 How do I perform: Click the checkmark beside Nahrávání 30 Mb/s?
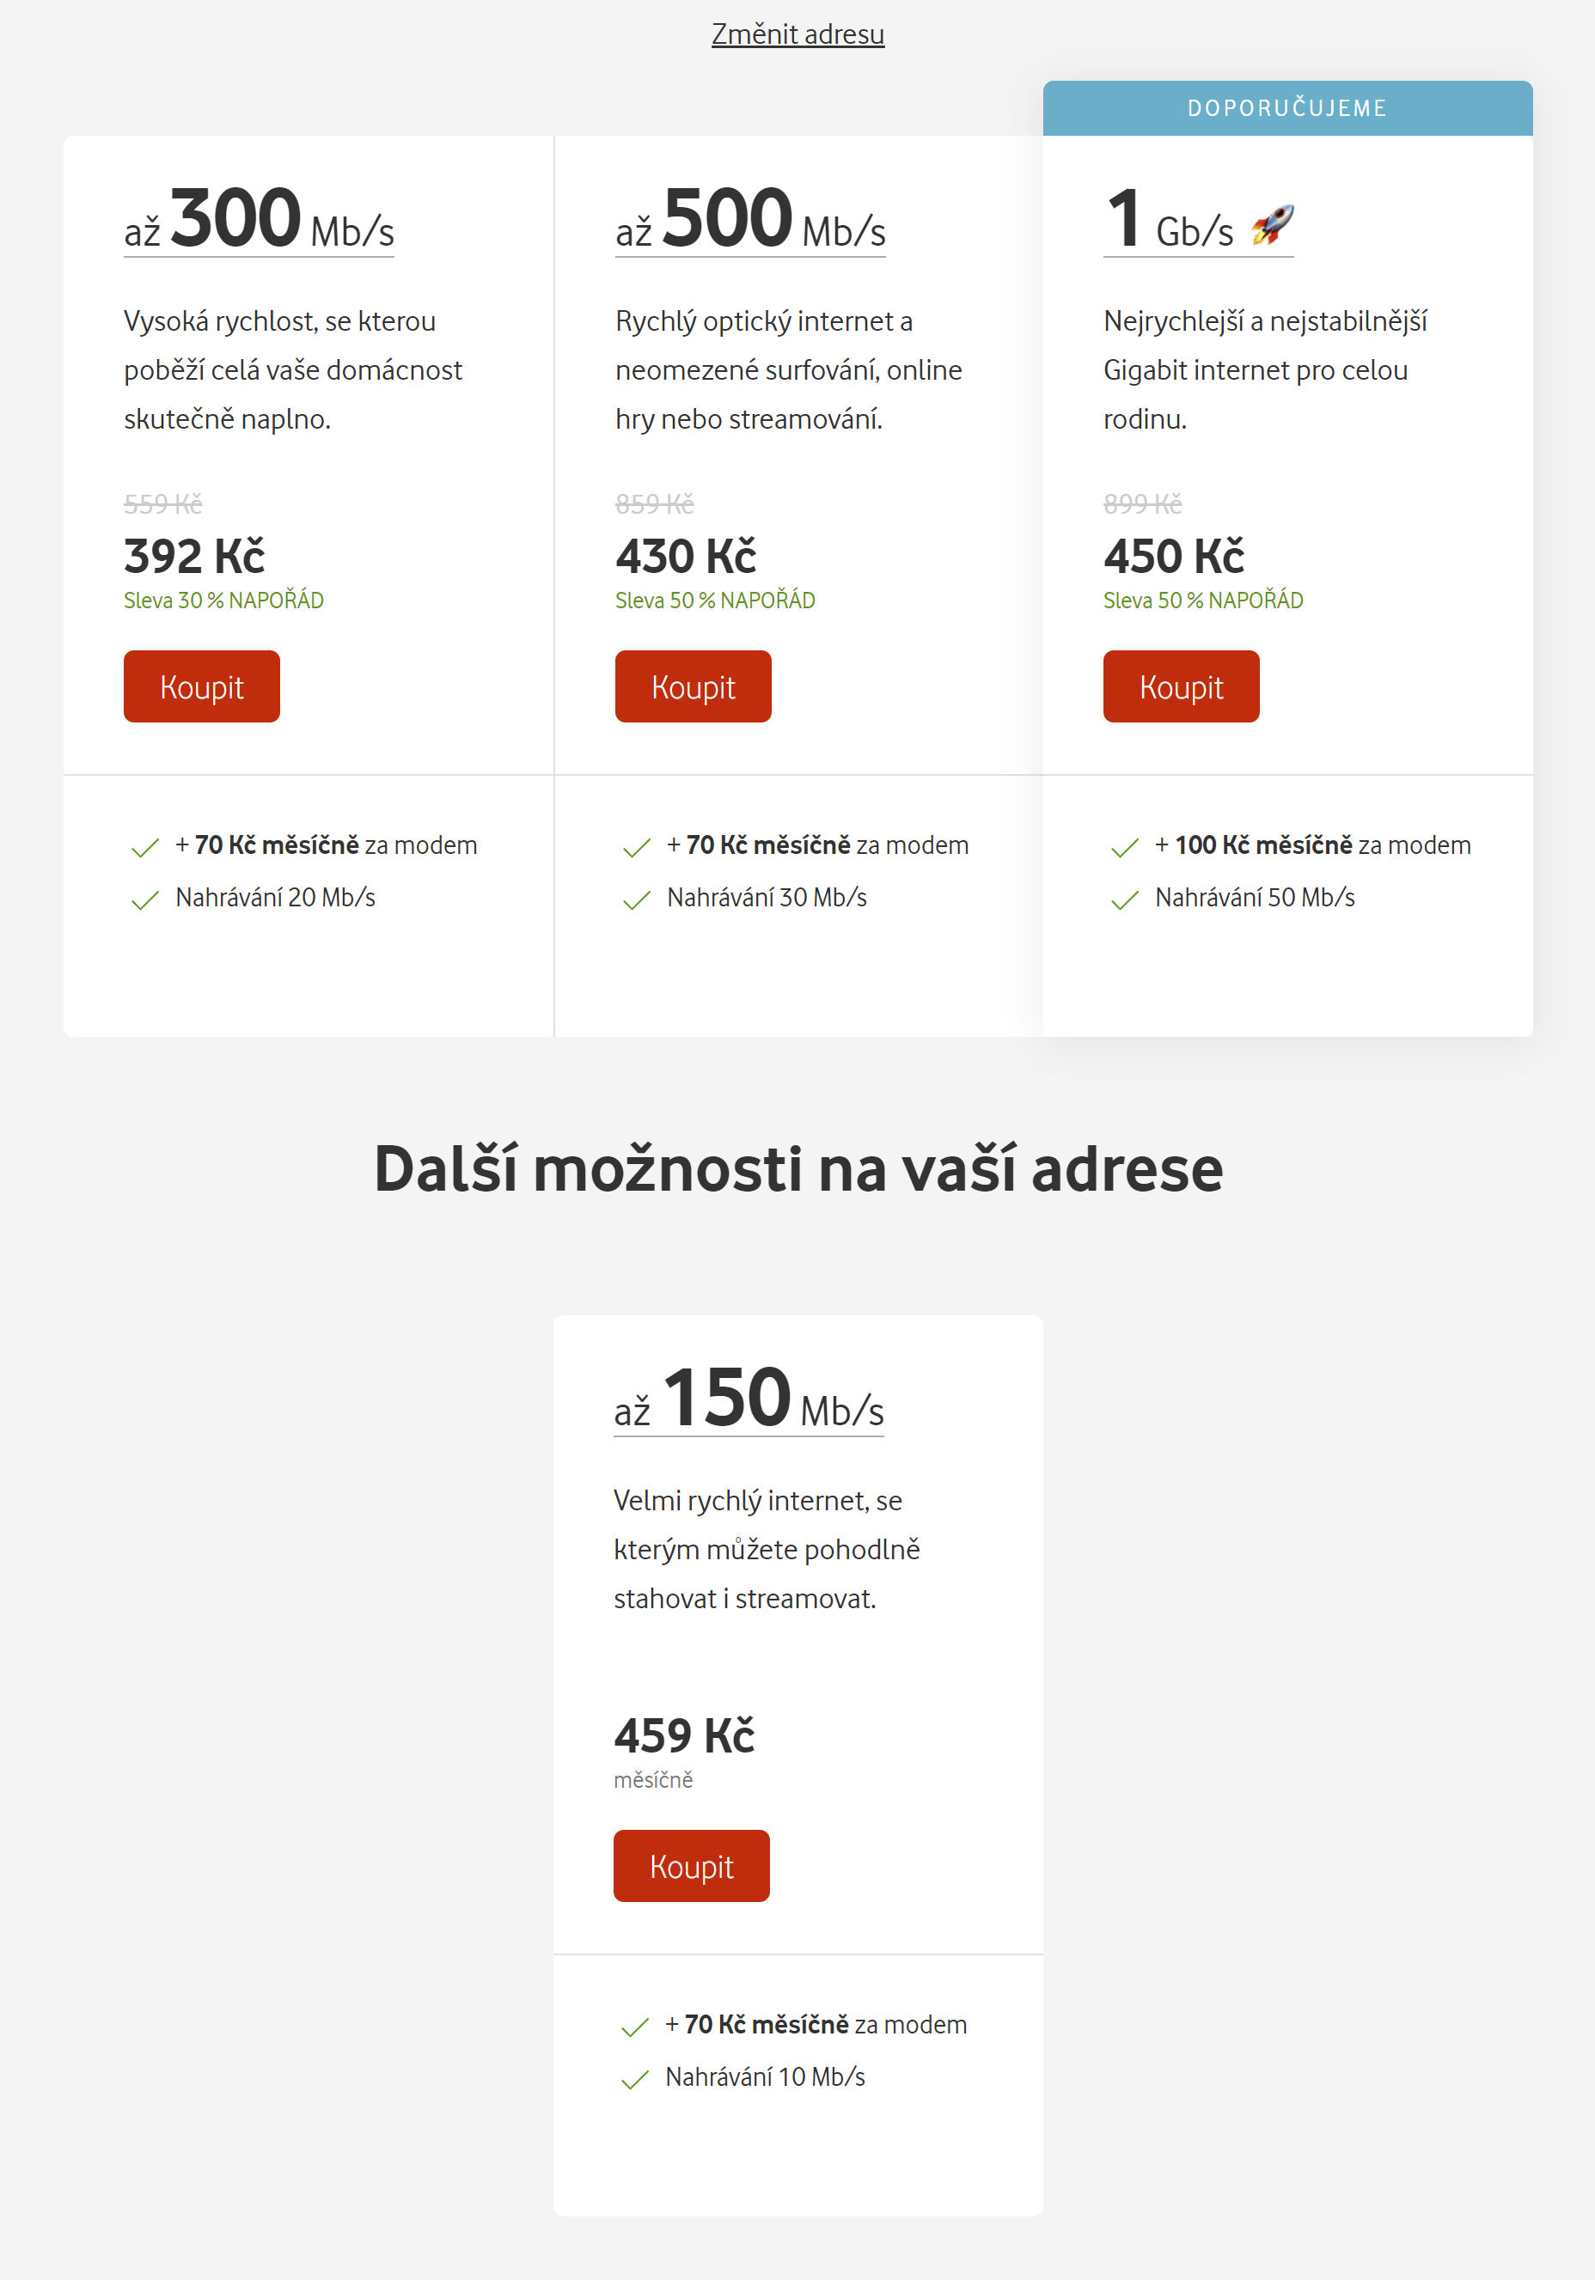(637, 899)
